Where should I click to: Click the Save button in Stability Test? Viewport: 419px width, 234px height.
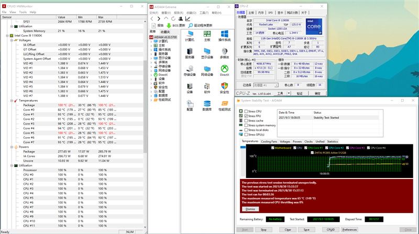click(x=306, y=230)
